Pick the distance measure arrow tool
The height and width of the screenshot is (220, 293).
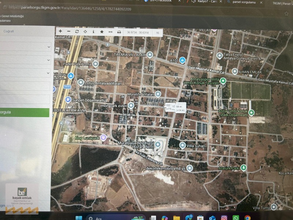(111, 32)
